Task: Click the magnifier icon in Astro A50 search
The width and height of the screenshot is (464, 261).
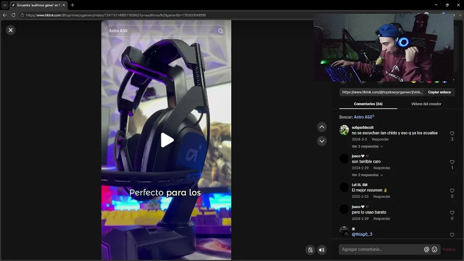Action: click(221, 31)
